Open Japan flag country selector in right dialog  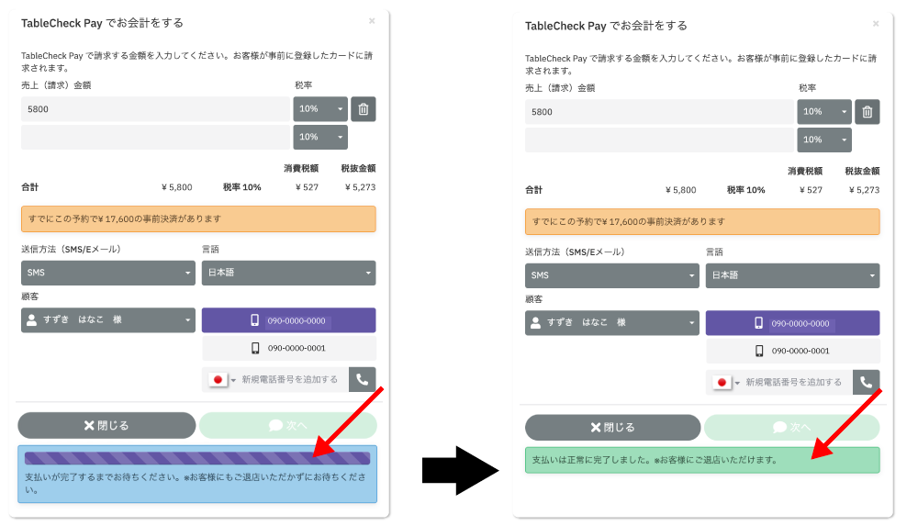[726, 383]
